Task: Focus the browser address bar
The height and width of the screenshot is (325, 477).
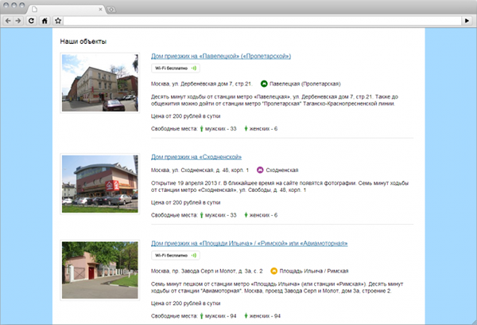Action: [x=262, y=21]
